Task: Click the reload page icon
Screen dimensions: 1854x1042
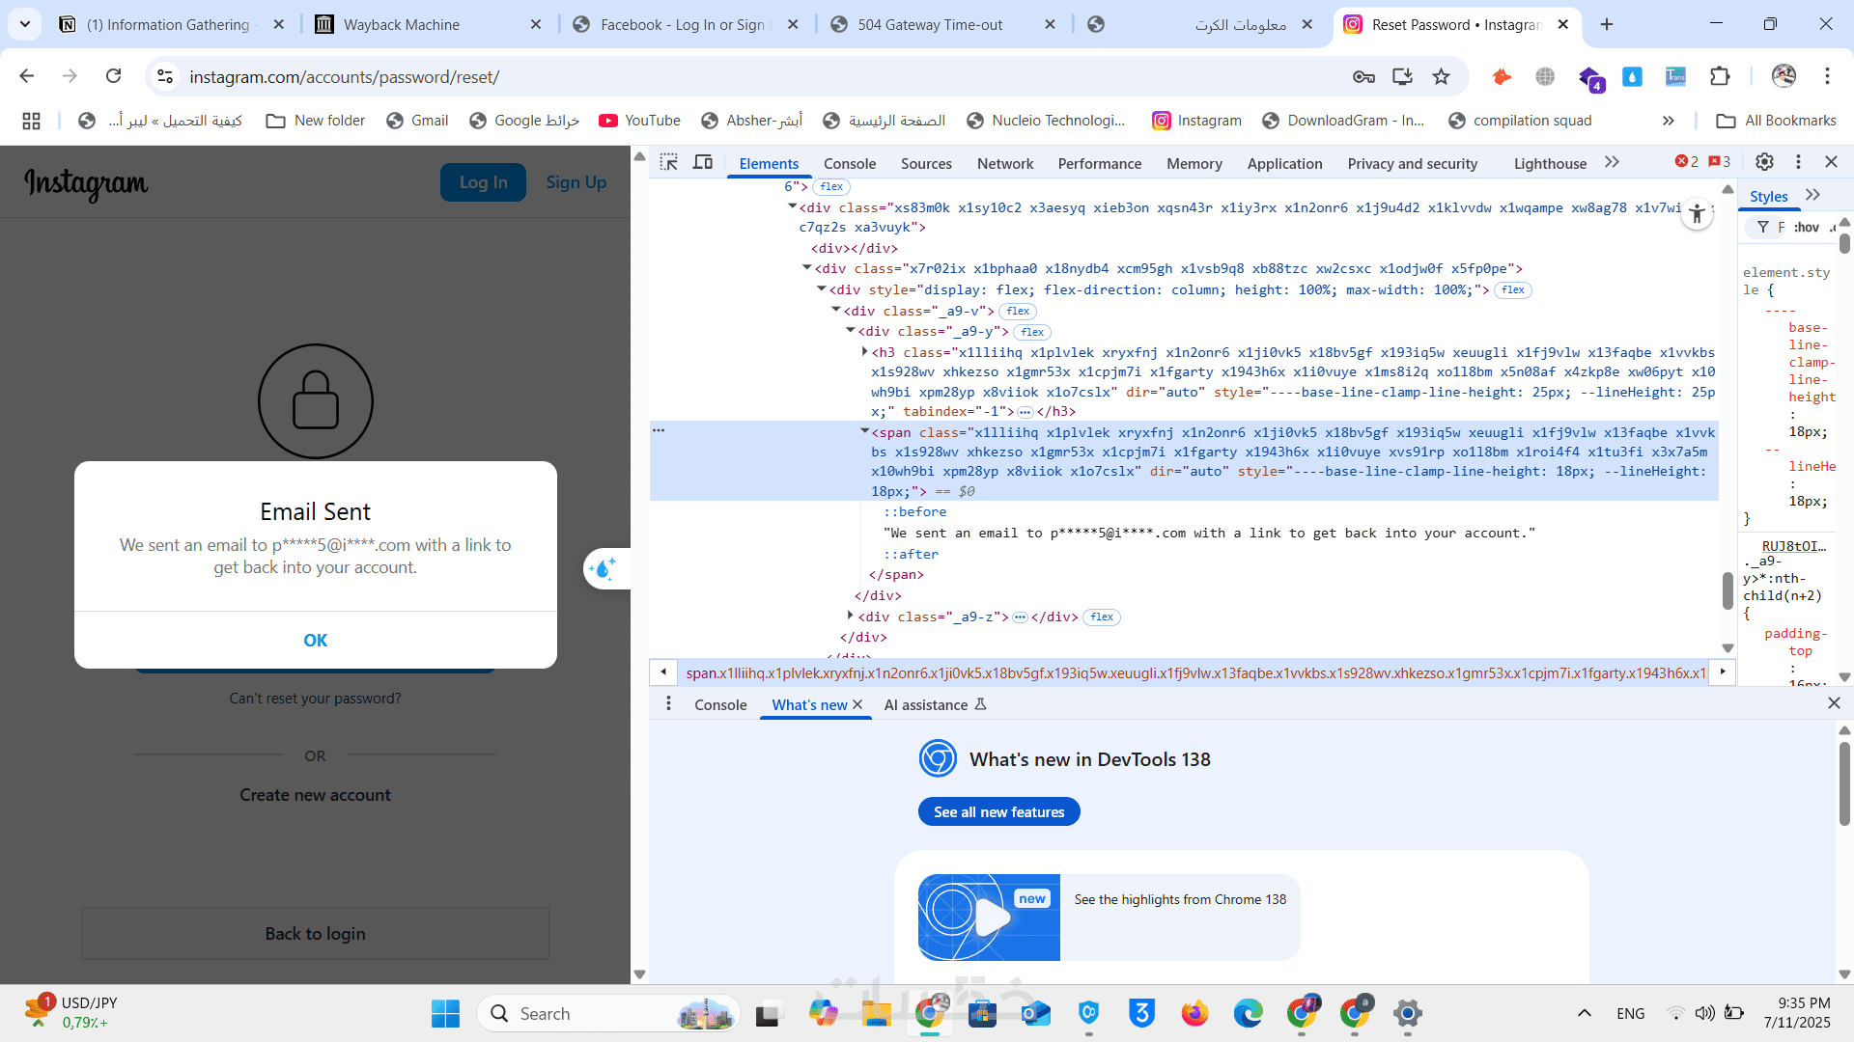Action: (114, 76)
